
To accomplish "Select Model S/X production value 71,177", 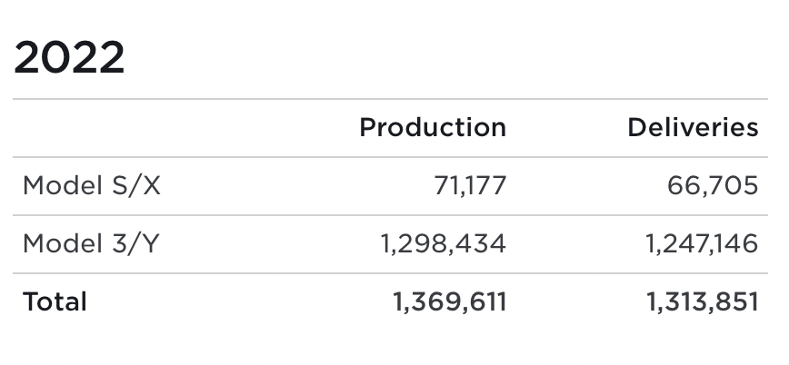I will coord(470,185).
